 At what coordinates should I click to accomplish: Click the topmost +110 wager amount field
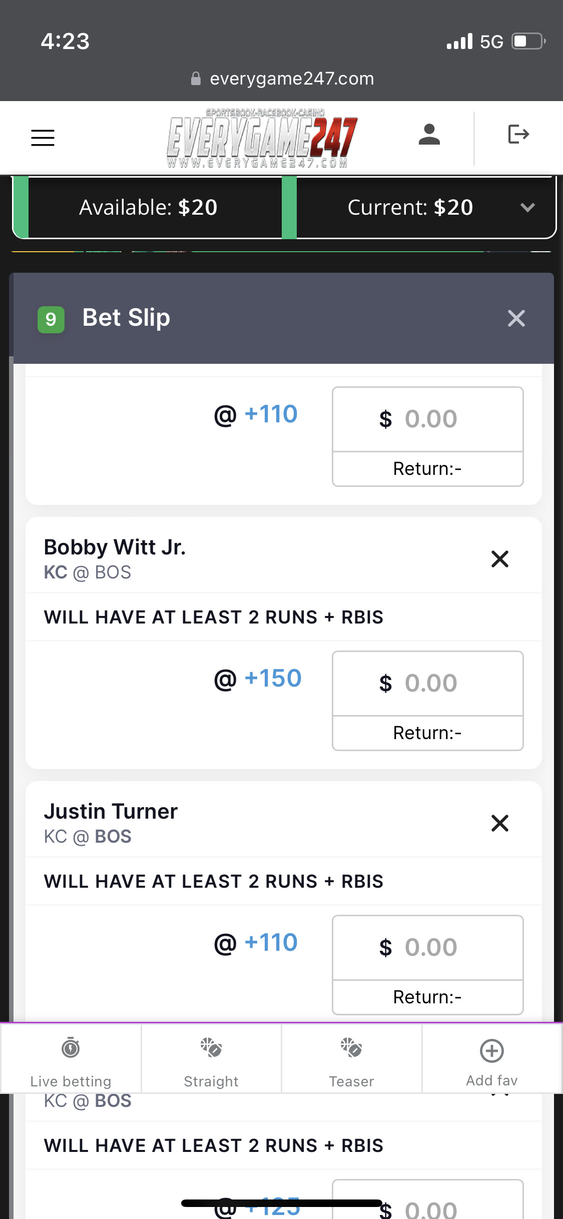coord(428,419)
